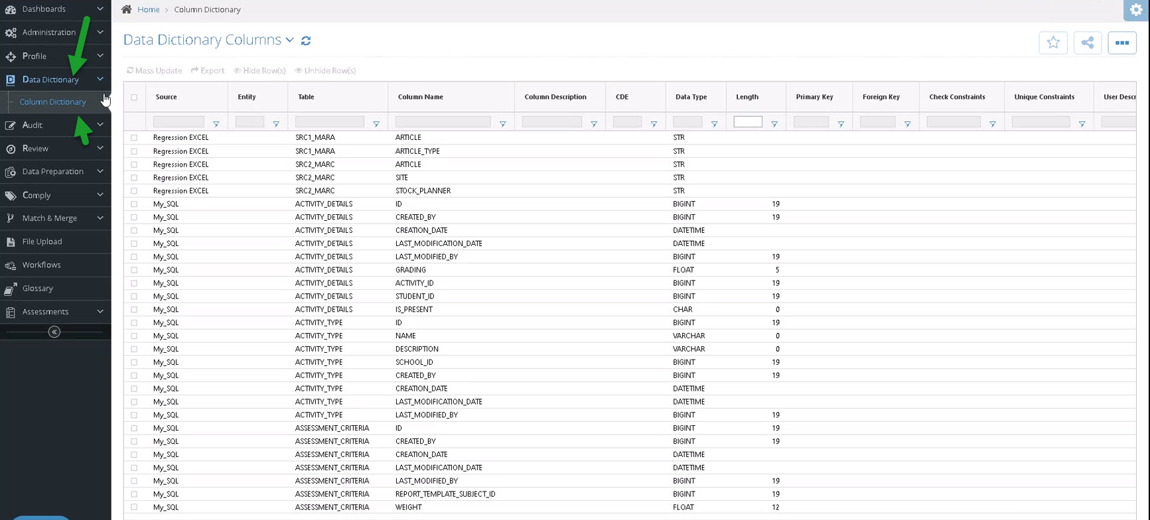The image size is (1150, 520).
Task: Check the SRC2_MARC SITE row checkbox
Action: [134, 178]
